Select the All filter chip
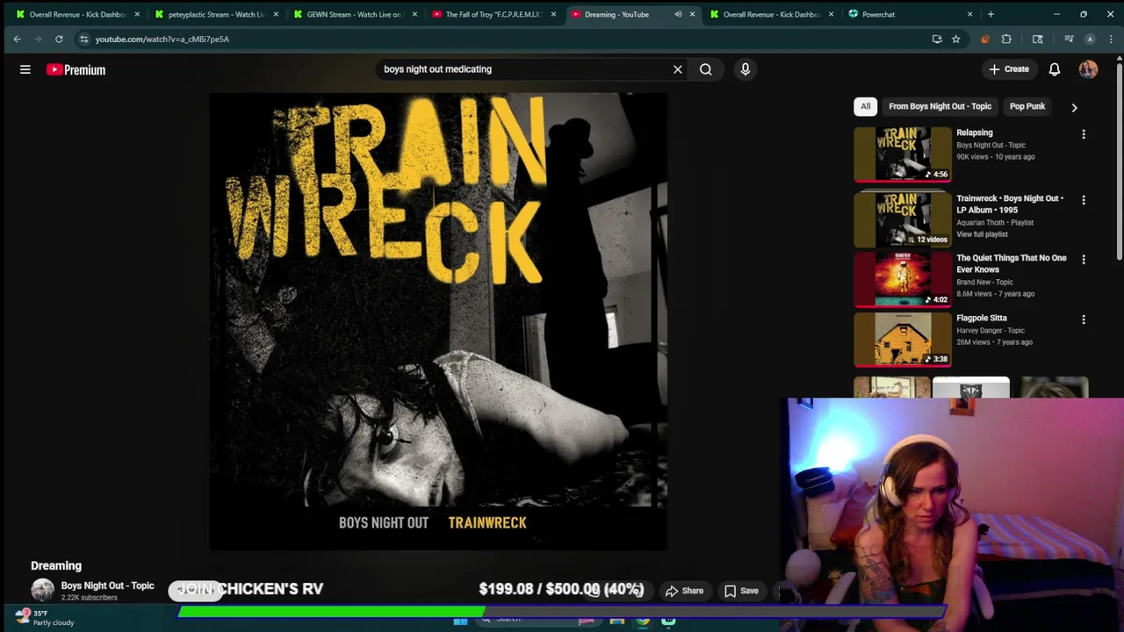Viewport: 1124px width, 632px height. point(865,106)
